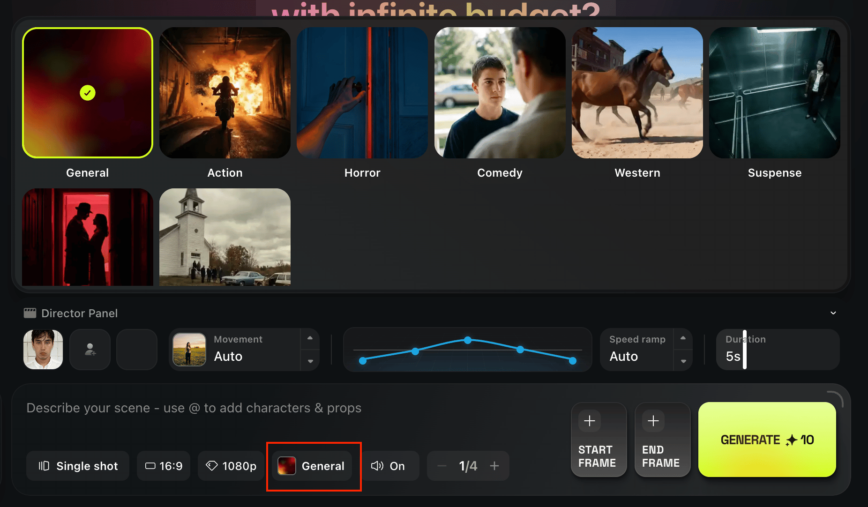Open the Single shot mode selector
868x507 pixels.
[x=78, y=466]
